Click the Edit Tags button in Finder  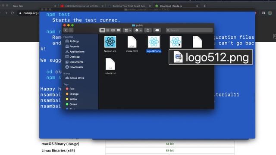[x=157, y=30]
